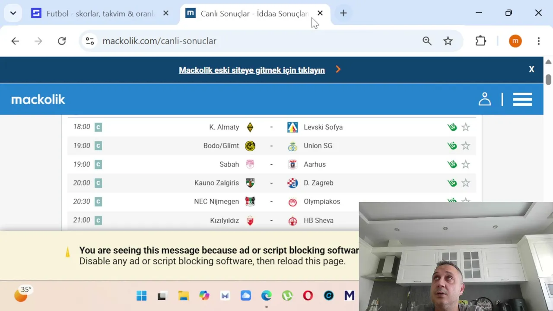Click the Aarhus team crest
This screenshot has height=311, width=553.
292,164
